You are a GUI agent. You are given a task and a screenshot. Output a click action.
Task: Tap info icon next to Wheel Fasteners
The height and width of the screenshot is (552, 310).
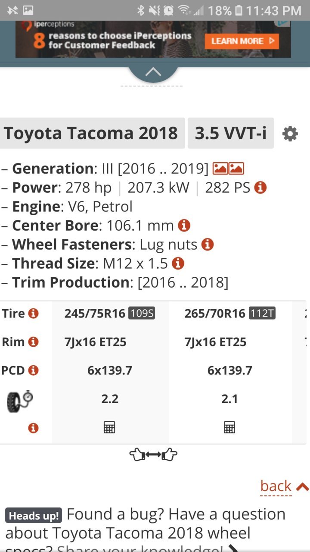tap(208, 245)
